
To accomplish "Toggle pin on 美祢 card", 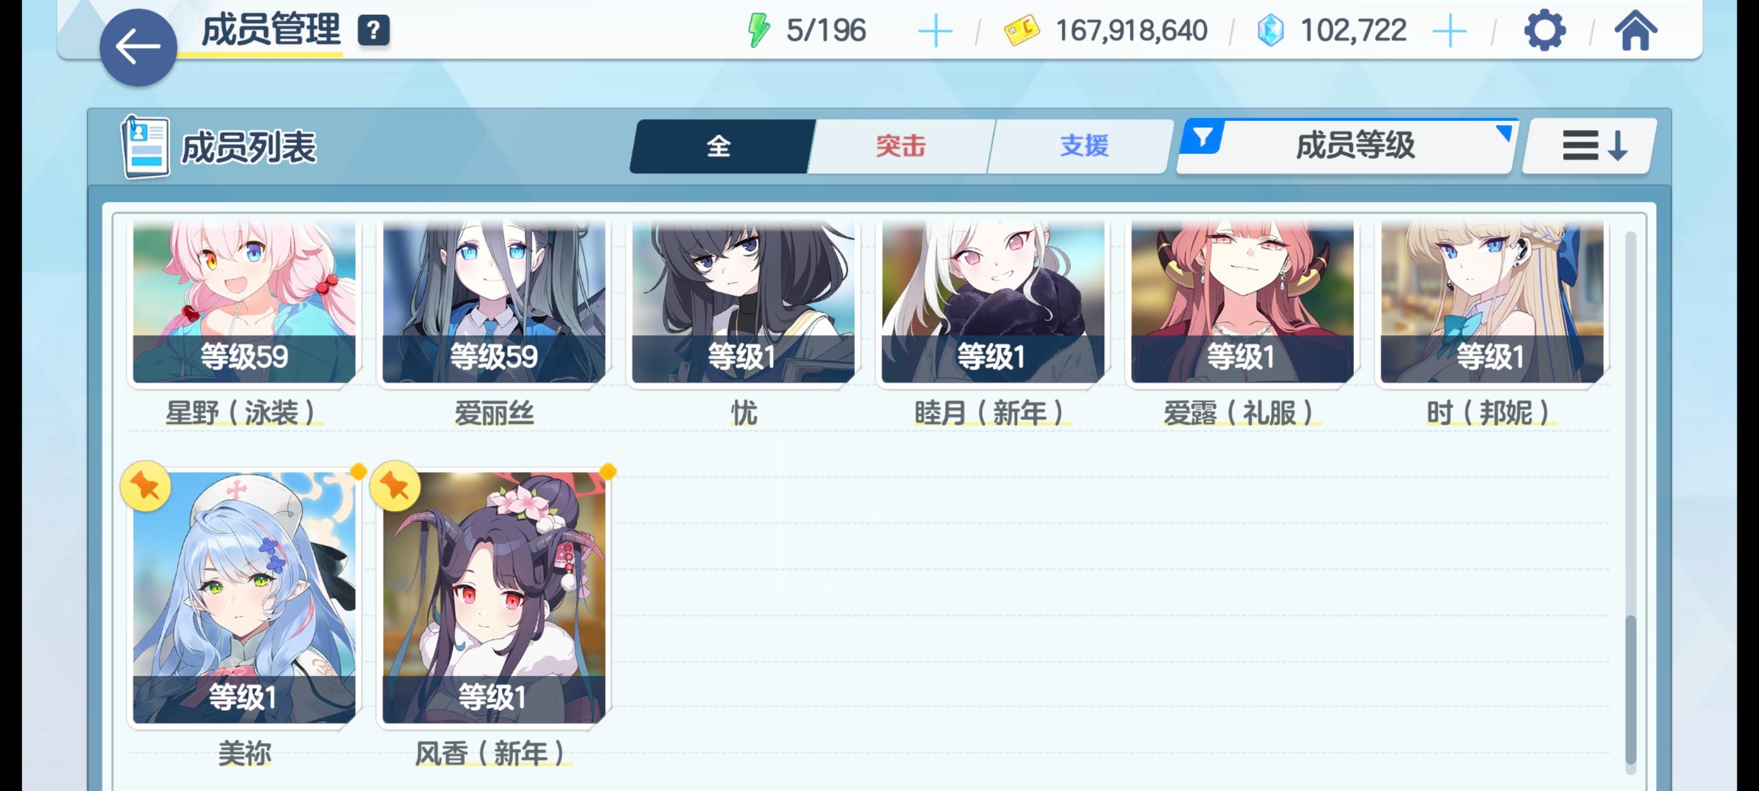I will coord(146,487).
